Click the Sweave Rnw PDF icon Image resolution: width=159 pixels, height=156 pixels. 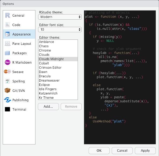point(7,72)
